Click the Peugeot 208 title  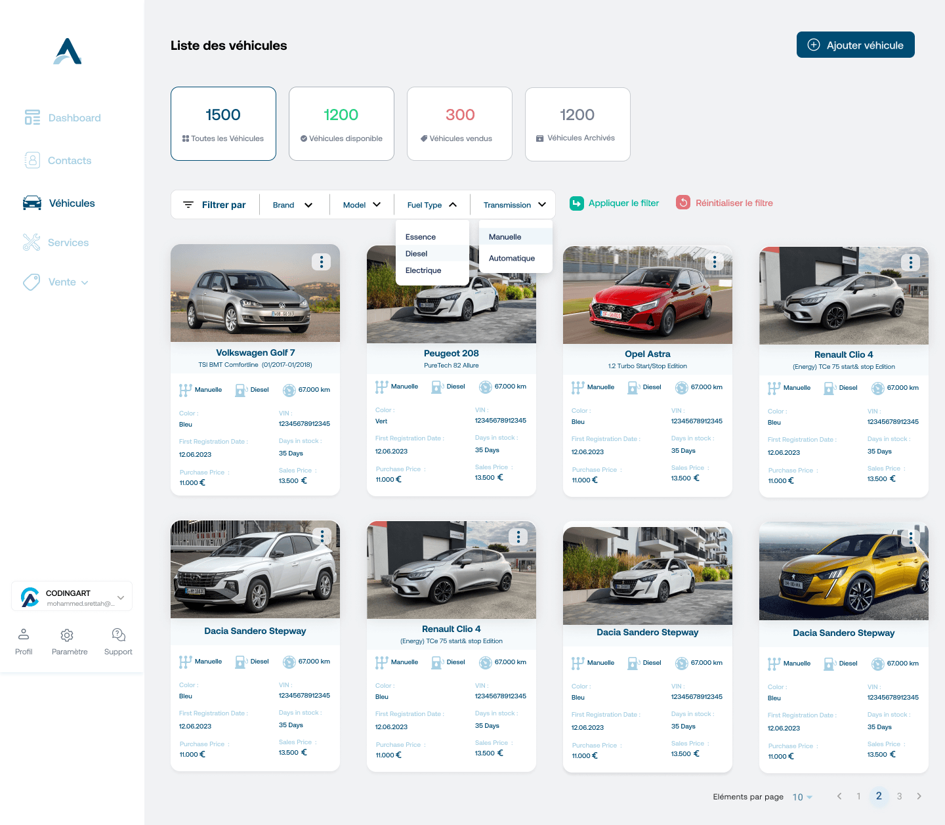(451, 353)
